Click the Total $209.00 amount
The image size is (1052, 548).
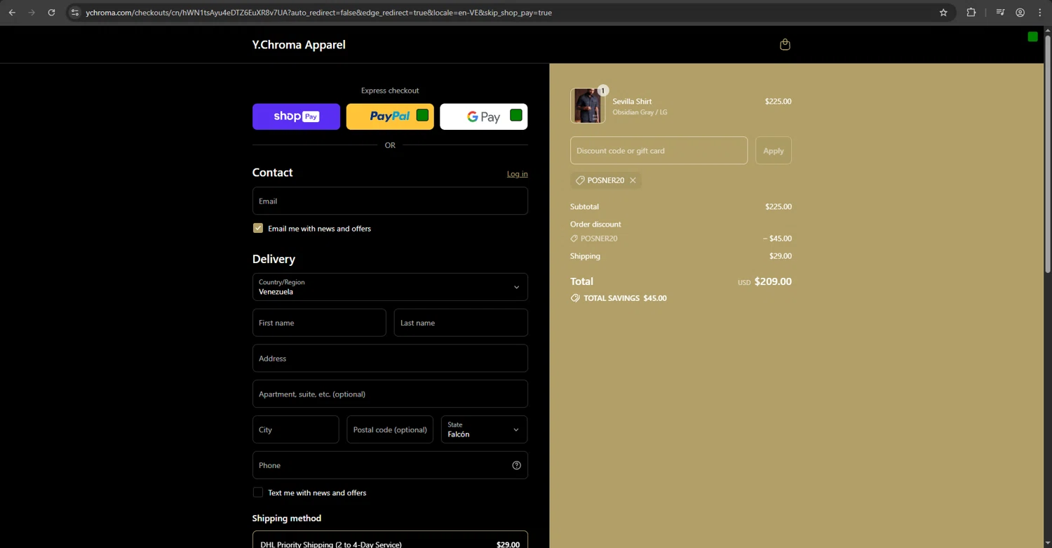[x=773, y=281]
